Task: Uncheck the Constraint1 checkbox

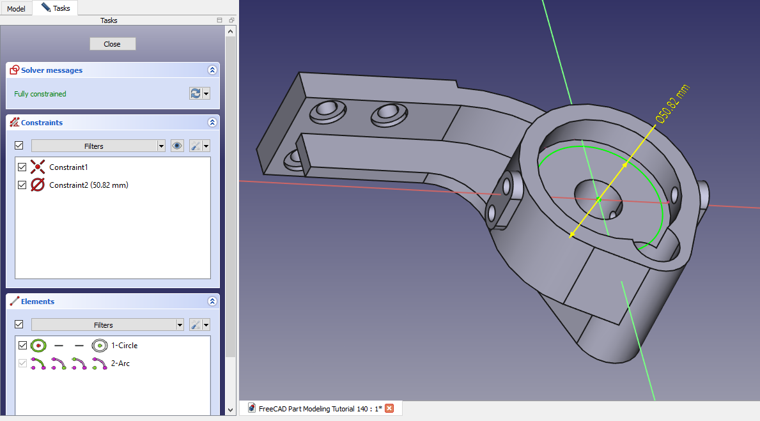Action: pyautogui.click(x=22, y=167)
